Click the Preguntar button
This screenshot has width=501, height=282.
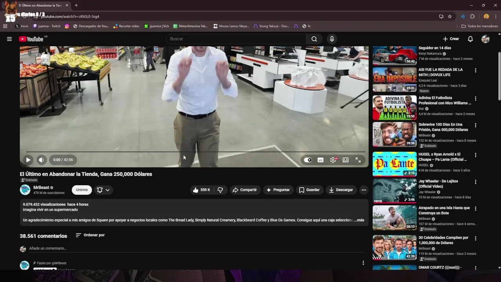(x=278, y=190)
